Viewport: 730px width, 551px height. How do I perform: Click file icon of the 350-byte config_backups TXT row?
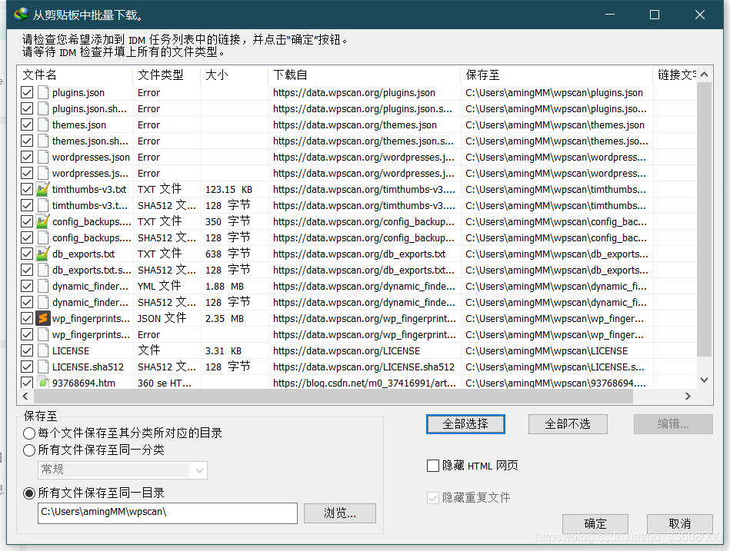pos(43,221)
